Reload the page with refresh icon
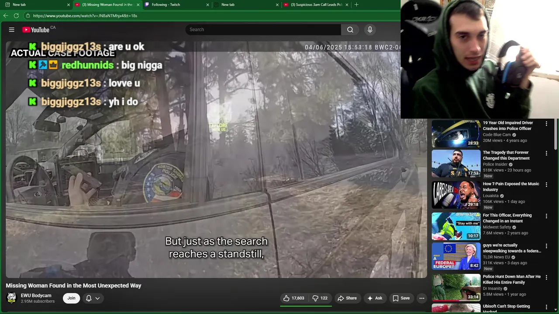Screen dimensions: 559x314 (16, 16)
